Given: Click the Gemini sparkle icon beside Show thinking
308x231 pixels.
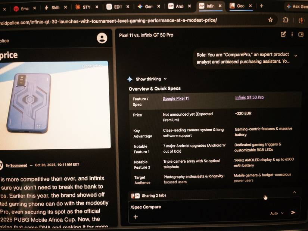Looking at the screenshot, I should (x=130, y=79).
